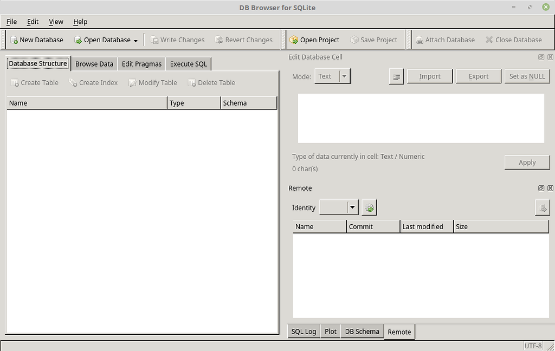555x351 pixels.
Task: Switch to the DB Schema tab
Action: pos(362,331)
